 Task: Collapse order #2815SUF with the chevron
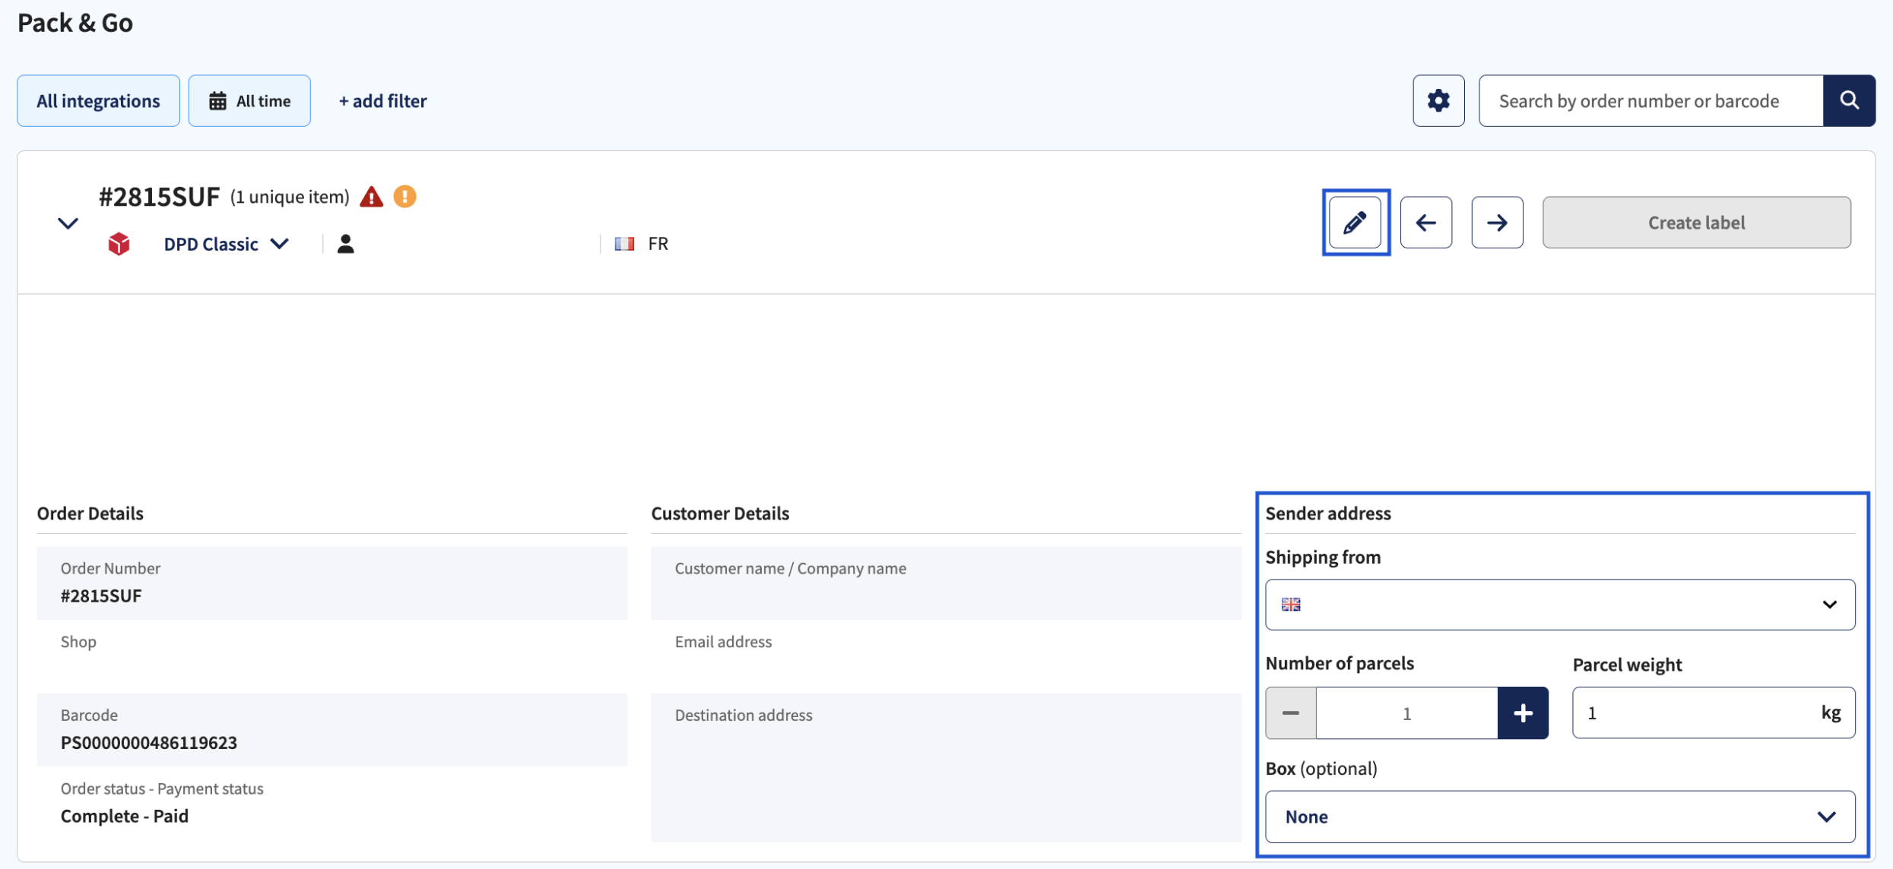tap(68, 223)
